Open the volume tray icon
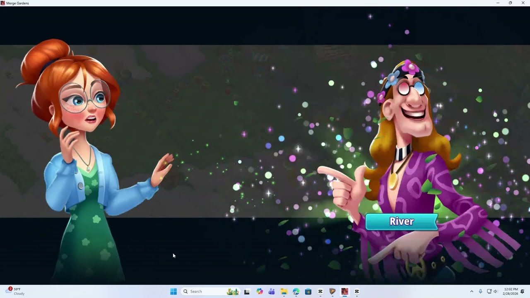 tap(496, 291)
